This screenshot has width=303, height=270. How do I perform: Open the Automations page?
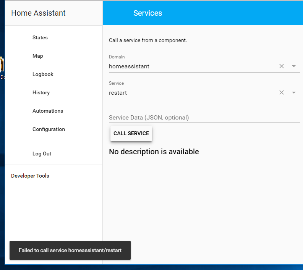(x=48, y=111)
